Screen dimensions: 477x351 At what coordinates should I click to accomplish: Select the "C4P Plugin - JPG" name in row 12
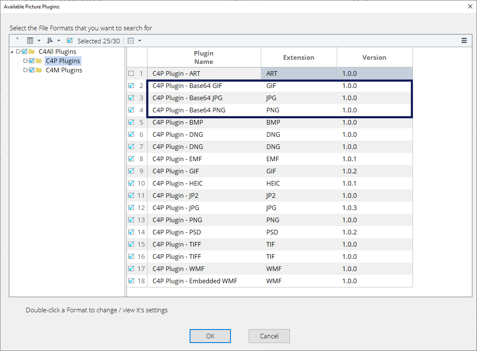pos(176,207)
